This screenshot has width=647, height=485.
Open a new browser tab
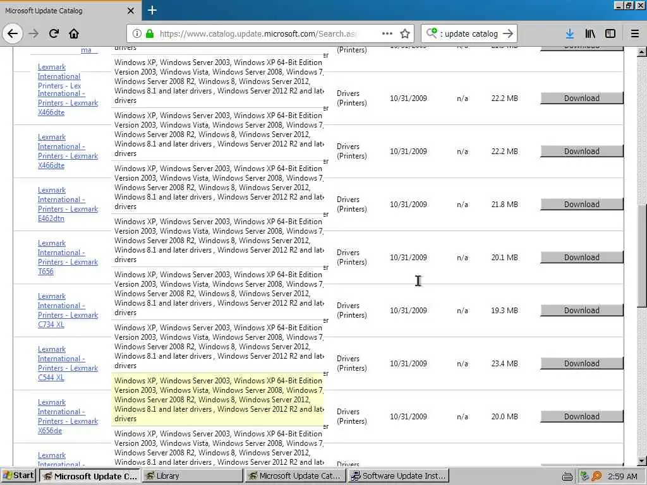152,10
